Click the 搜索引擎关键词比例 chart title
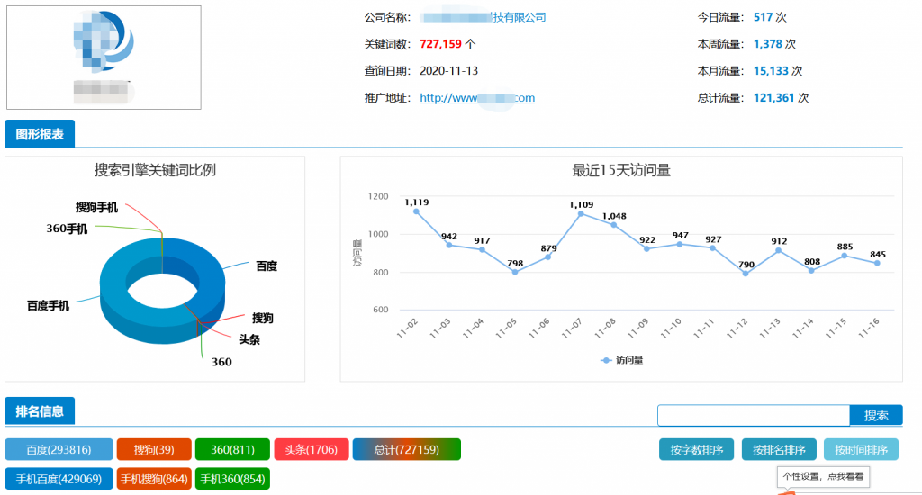Image resolution: width=922 pixels, height=495 pixels. pyautogui.click(x=155, y=170)
